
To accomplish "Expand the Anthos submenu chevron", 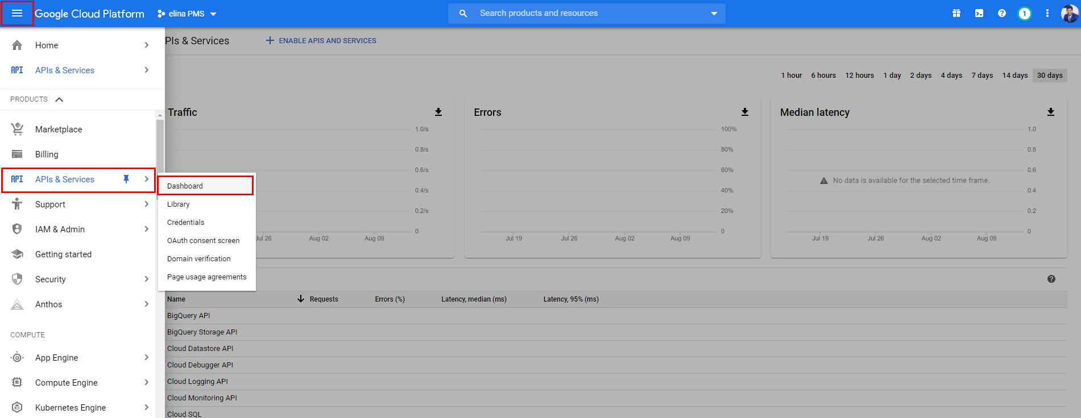I will (x=147, y=304).
